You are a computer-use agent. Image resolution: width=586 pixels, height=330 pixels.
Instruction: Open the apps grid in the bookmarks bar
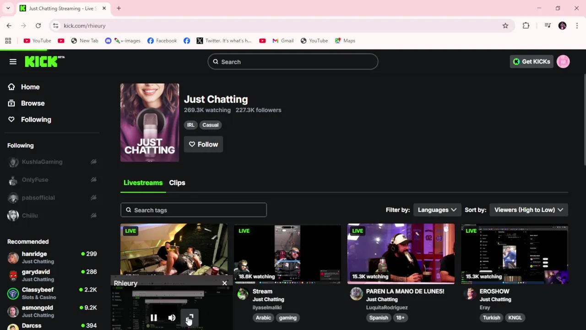[8, 41]
